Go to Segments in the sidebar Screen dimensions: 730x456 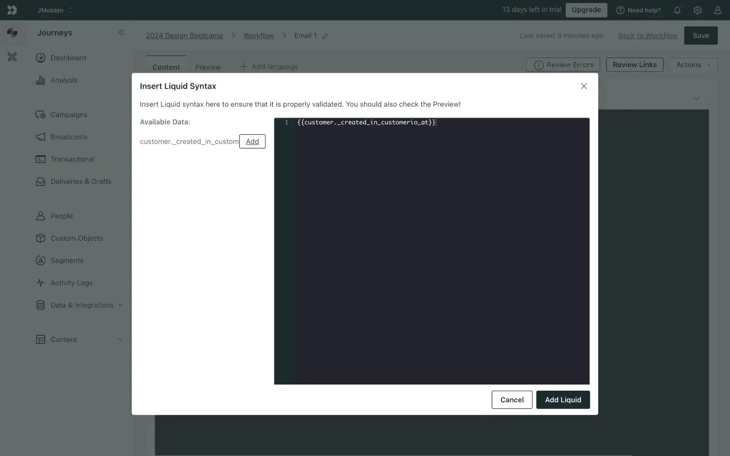tap(67, 260)
